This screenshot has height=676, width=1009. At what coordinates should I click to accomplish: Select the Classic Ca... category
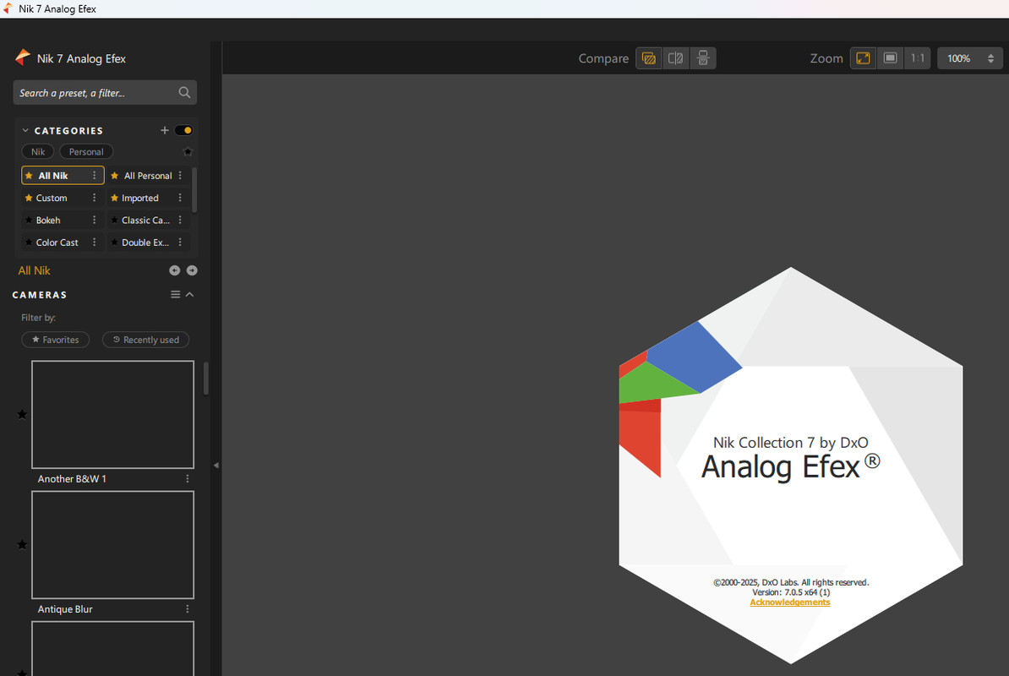click(148, 220)
